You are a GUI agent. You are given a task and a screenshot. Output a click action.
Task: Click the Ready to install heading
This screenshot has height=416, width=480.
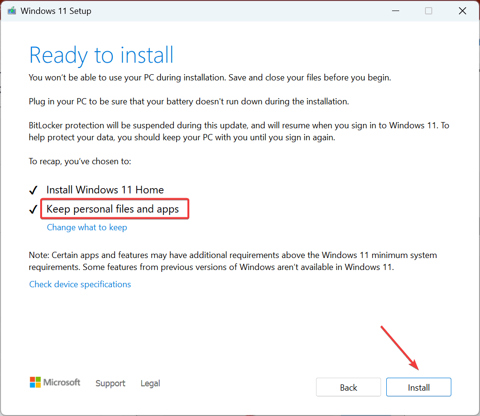coord(101,55)
